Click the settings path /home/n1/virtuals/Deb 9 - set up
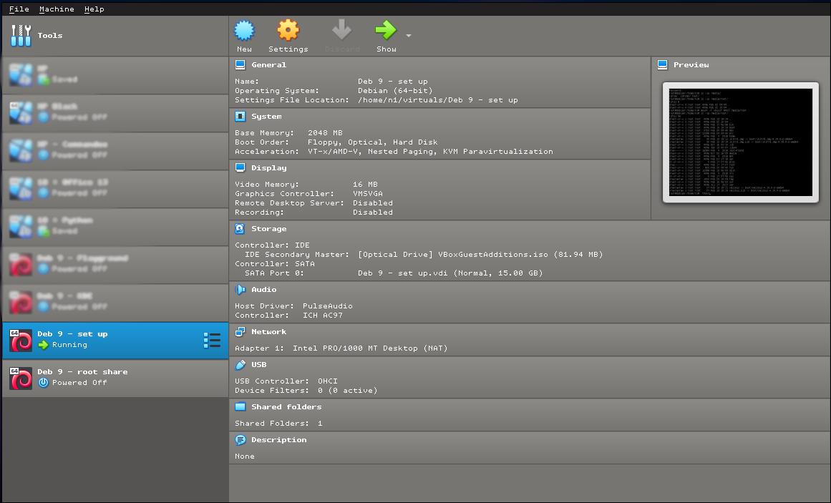Viewport: 831px width, 503px height. click(x=438, y=99)
